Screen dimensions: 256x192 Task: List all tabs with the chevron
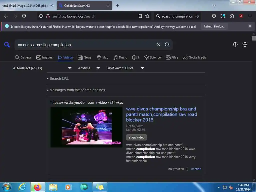point(214,5)
